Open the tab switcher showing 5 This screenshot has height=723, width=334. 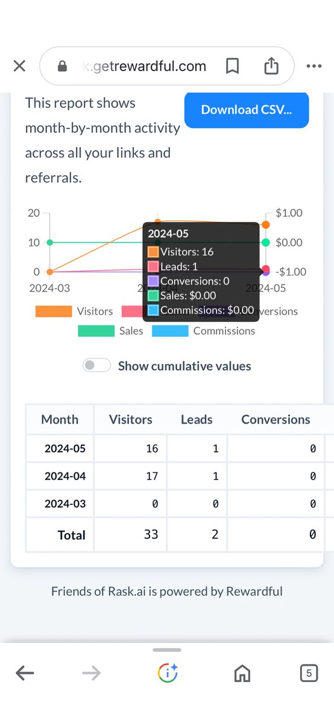click(309, 673)
